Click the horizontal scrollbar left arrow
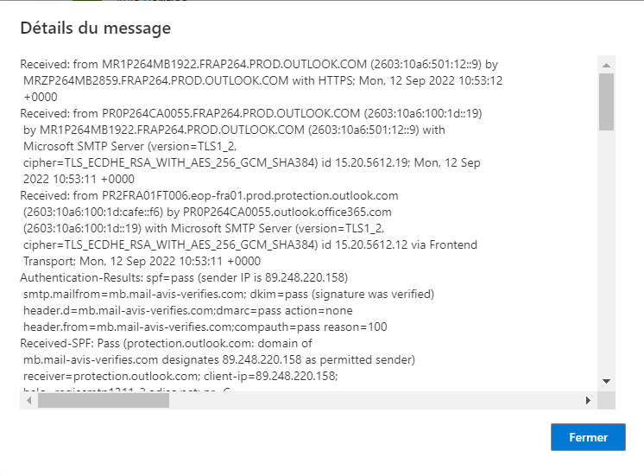This screenshot has width=644, height=476. 28,401
